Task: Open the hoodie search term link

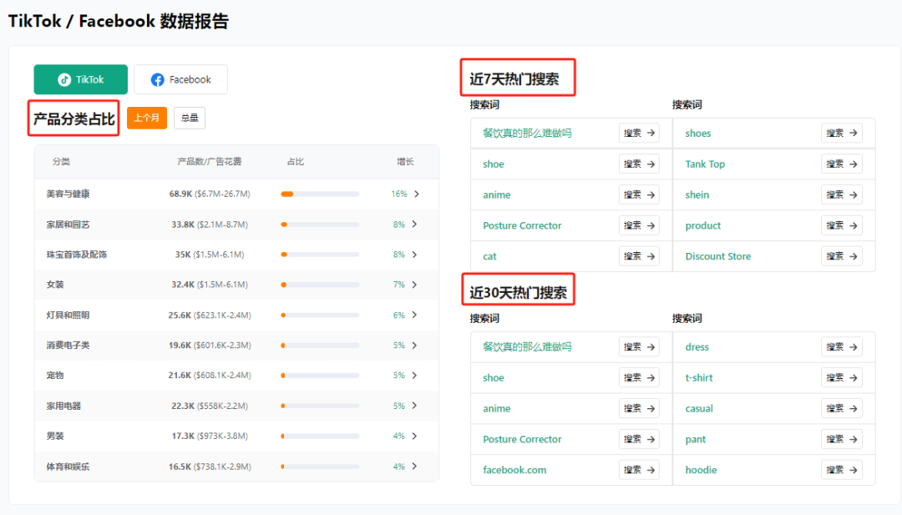Action: (701, 470)
